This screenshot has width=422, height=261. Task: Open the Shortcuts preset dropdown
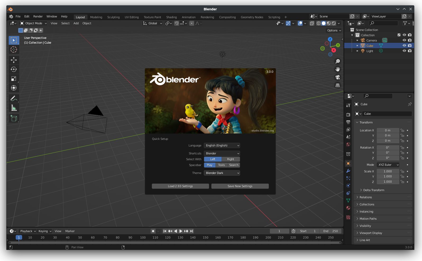pyautogui.click(x=222, y=153)
